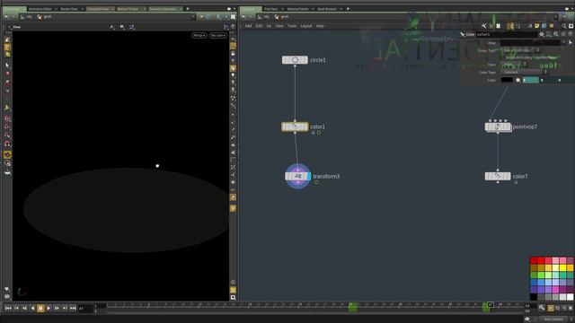This screenshot has height=323, width=575.
Task: Open the Persp camera dropdown in viewport
Action: coord(199,36)
